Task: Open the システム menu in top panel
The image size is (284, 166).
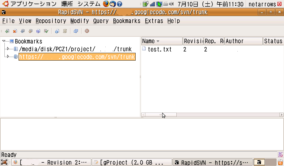Action: click(x=89, y=4)
